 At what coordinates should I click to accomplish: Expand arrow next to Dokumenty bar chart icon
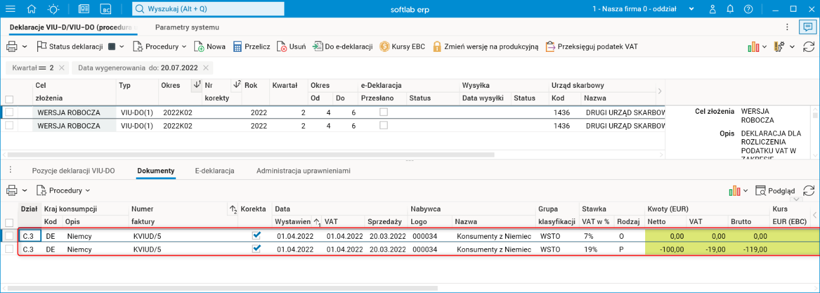(746, 190)
